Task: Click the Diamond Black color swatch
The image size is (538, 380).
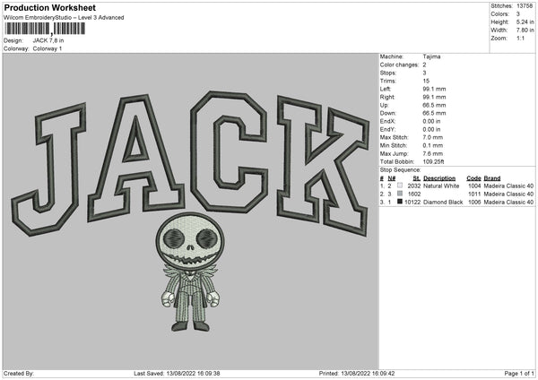Action: tap(400, 202)
